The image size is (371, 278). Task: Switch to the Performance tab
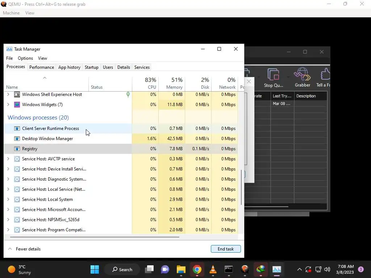(x=42, y=67)
